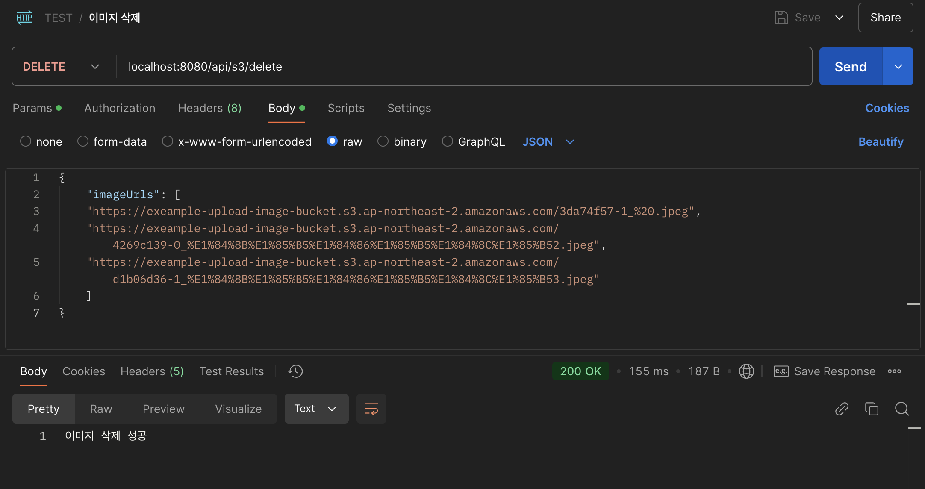This screenshot has width=925, height=489.
Task: Click the Beautify link
Action: tap(881, 141)
